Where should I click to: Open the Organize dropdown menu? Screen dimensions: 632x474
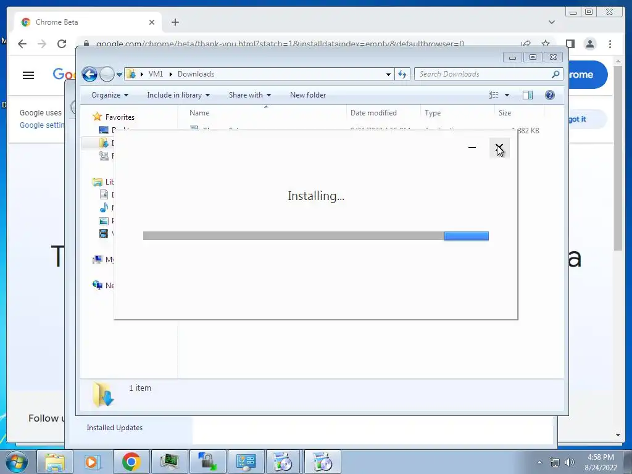[110, 94]
